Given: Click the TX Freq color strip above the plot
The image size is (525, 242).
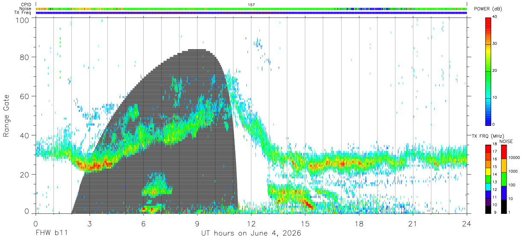Looking at the screenshot, I should (x=251, y=13).
